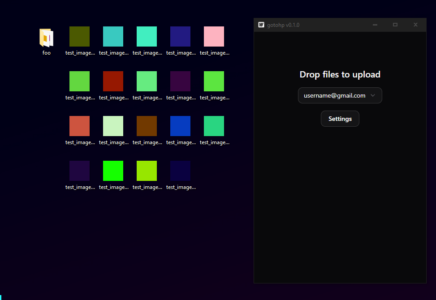Click the gotohp v0.1.0 title text

pos(283,25)
